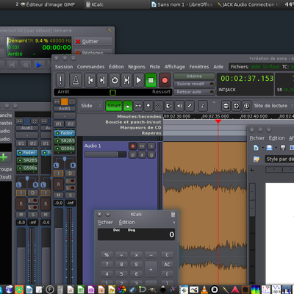Toggle the S solo button in the editor mixer strip

click(71, 196)
